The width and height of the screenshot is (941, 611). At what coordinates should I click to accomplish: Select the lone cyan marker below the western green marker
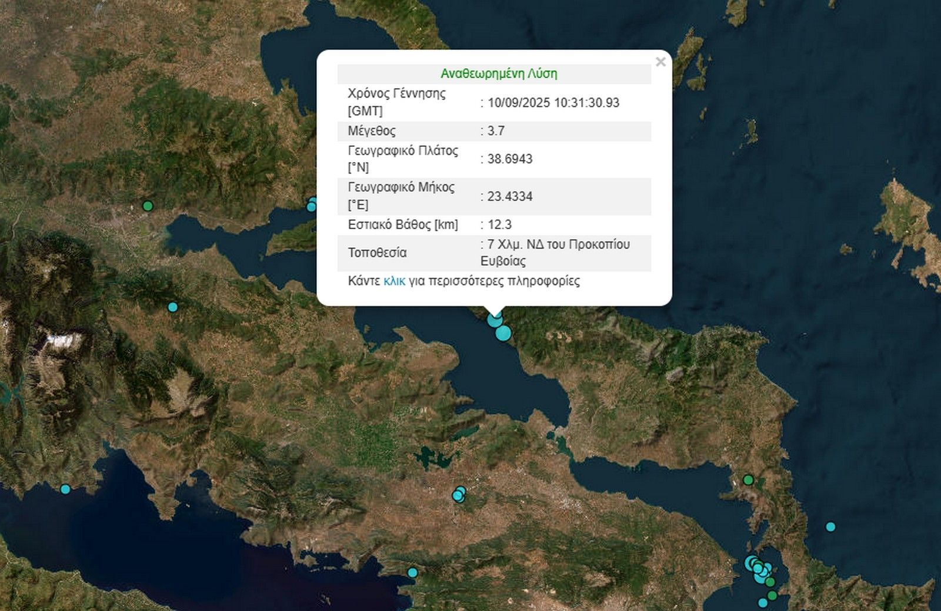tap(172, 307)
